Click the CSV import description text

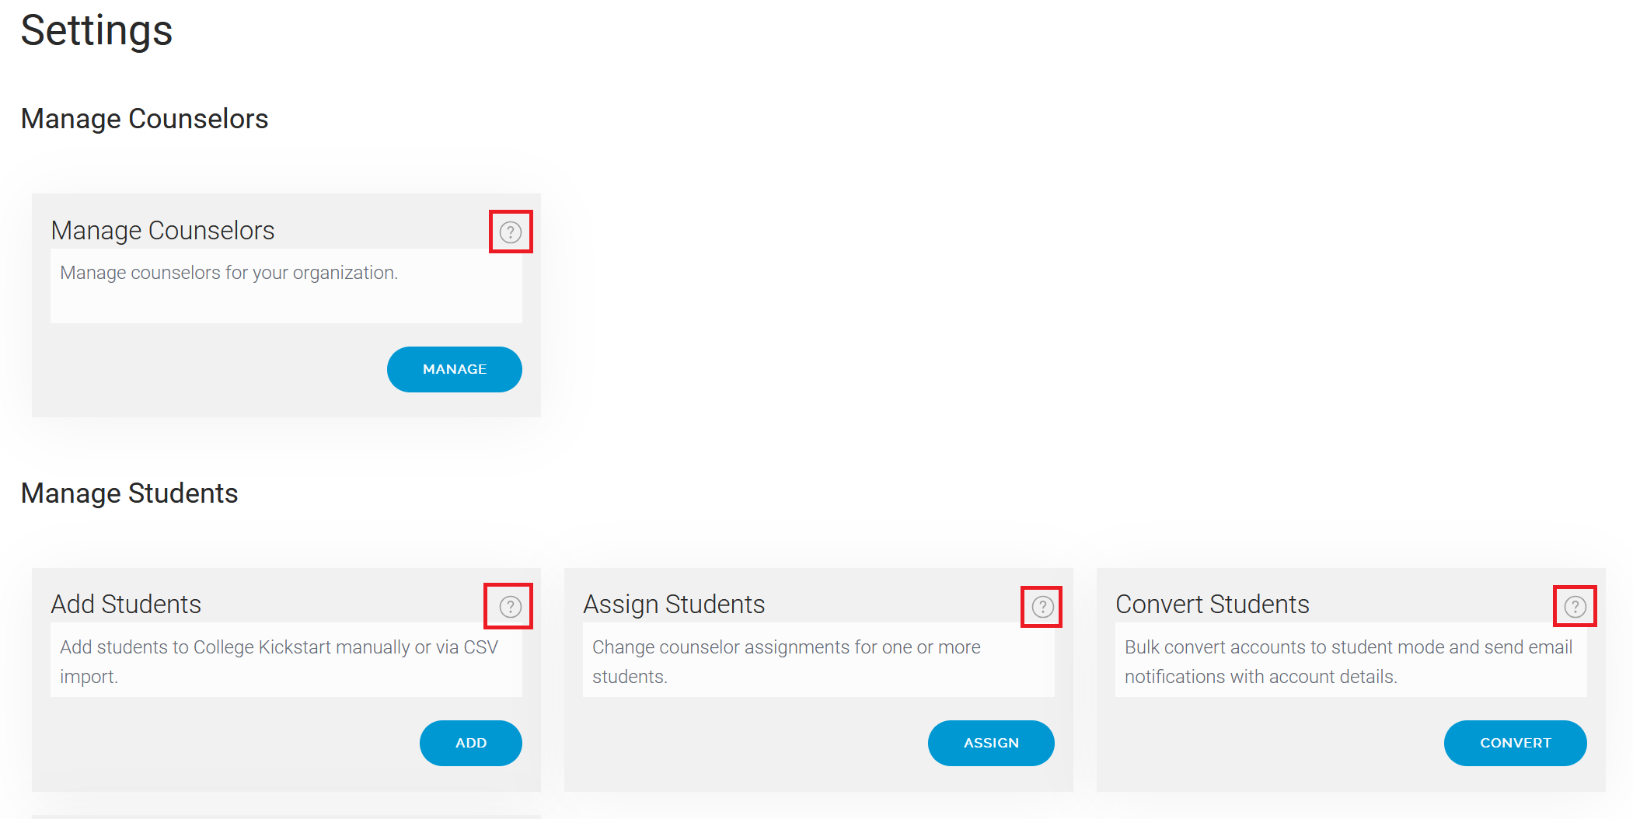(x=279, y=661)
